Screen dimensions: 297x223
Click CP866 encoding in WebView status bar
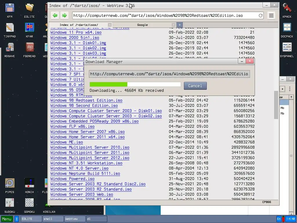[267, 202]
